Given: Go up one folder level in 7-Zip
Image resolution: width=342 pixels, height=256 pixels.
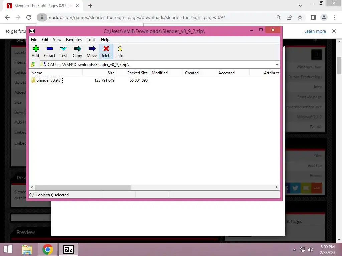Looking at the screenshot, I should click(x=33, y=64).
